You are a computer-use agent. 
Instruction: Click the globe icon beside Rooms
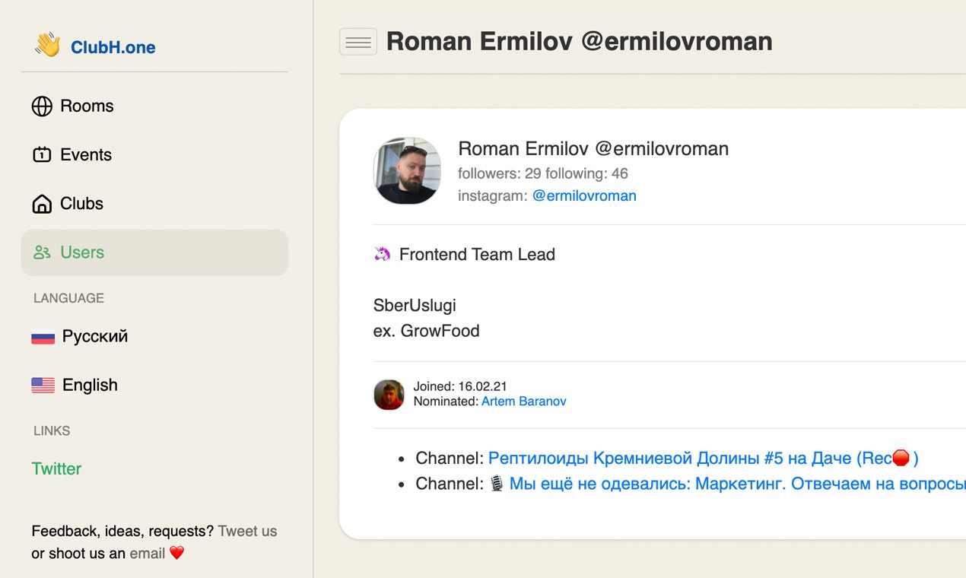[42, 106]
